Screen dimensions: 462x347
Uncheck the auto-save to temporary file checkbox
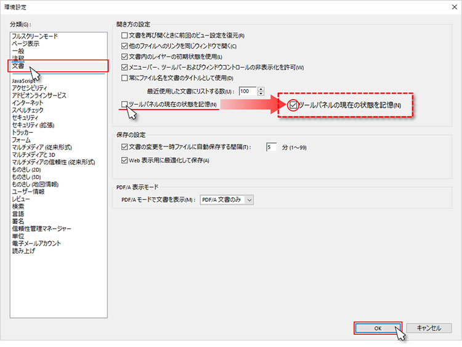125,147
